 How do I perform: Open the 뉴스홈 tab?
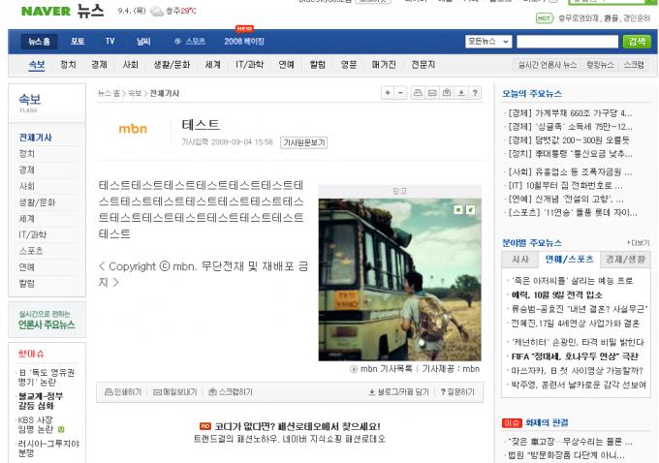click(x=39, y=42)
